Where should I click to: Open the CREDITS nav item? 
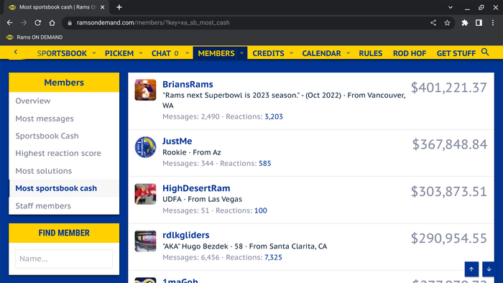tap(268, 53)
